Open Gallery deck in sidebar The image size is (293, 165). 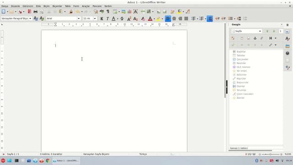click(x=288, y=46)
